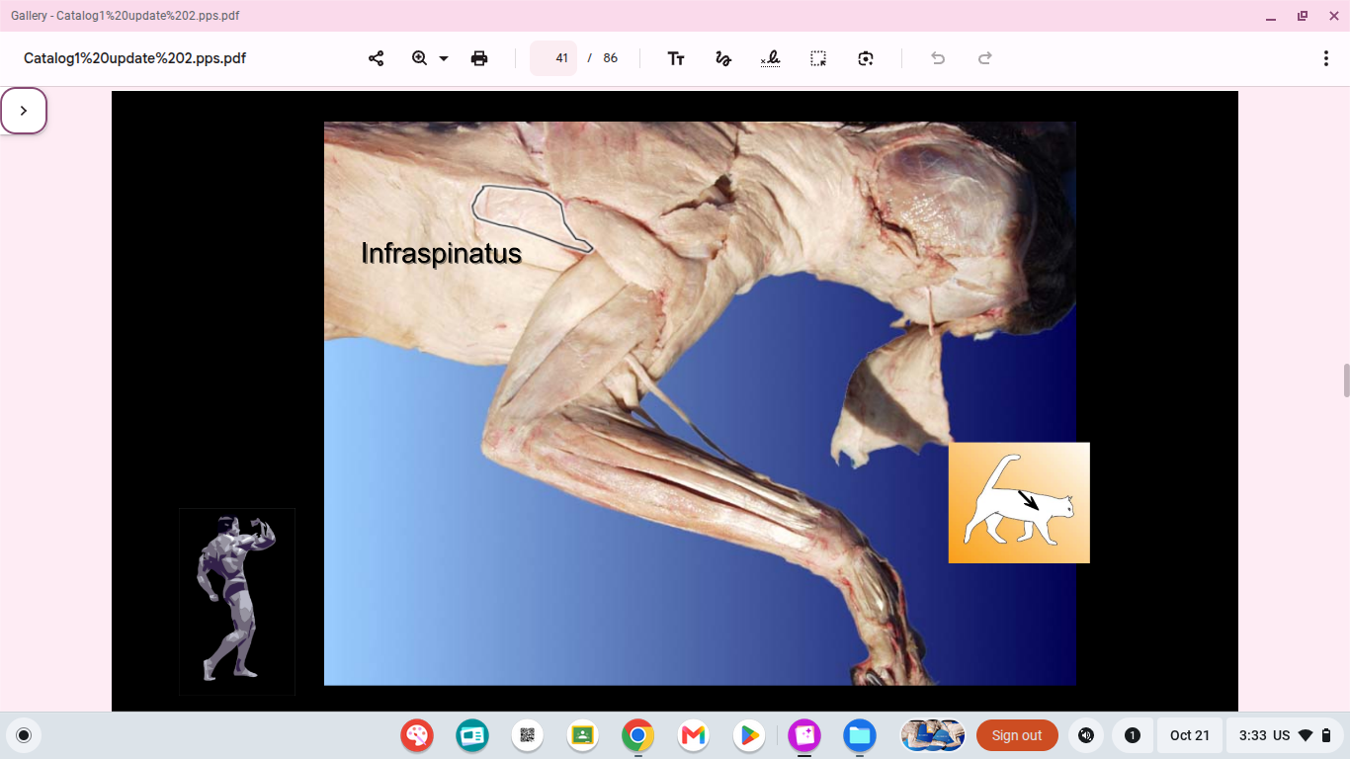Click the screen capture search icon
1350x759 pixels.
tap(866, 58)
